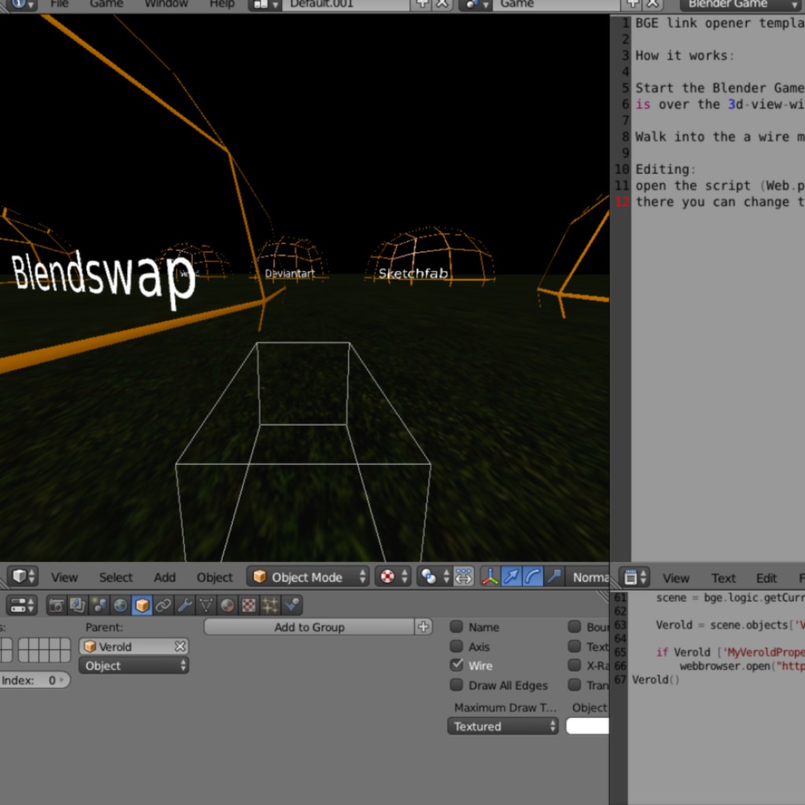Open the View menu in the 3D viewport
This screenshot has height=805, width=805.
click(x=64, y=576)
